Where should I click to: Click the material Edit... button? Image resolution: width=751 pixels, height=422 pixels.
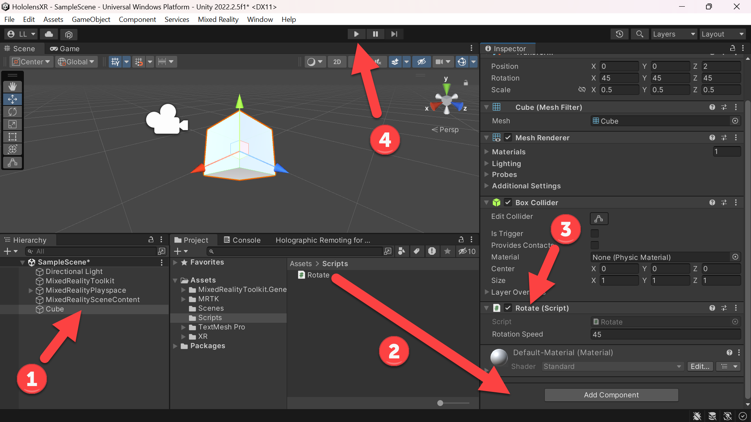coord(700,367)
